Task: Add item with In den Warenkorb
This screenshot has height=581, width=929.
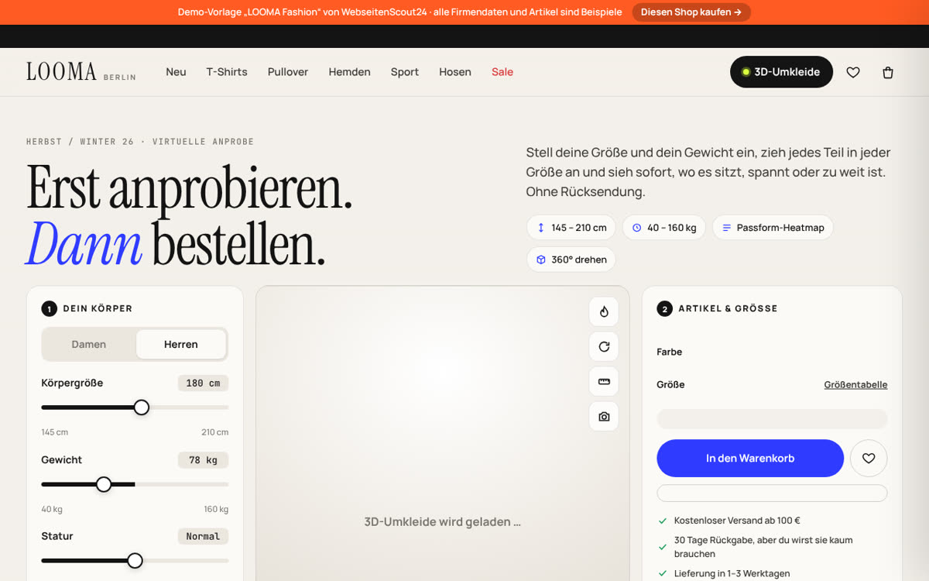Action: [750, 458]
